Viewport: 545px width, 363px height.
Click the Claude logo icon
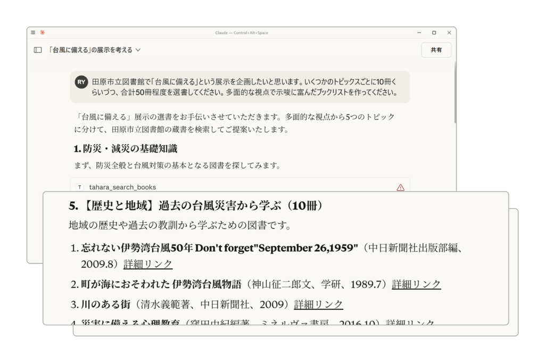(x=42, y=32)
